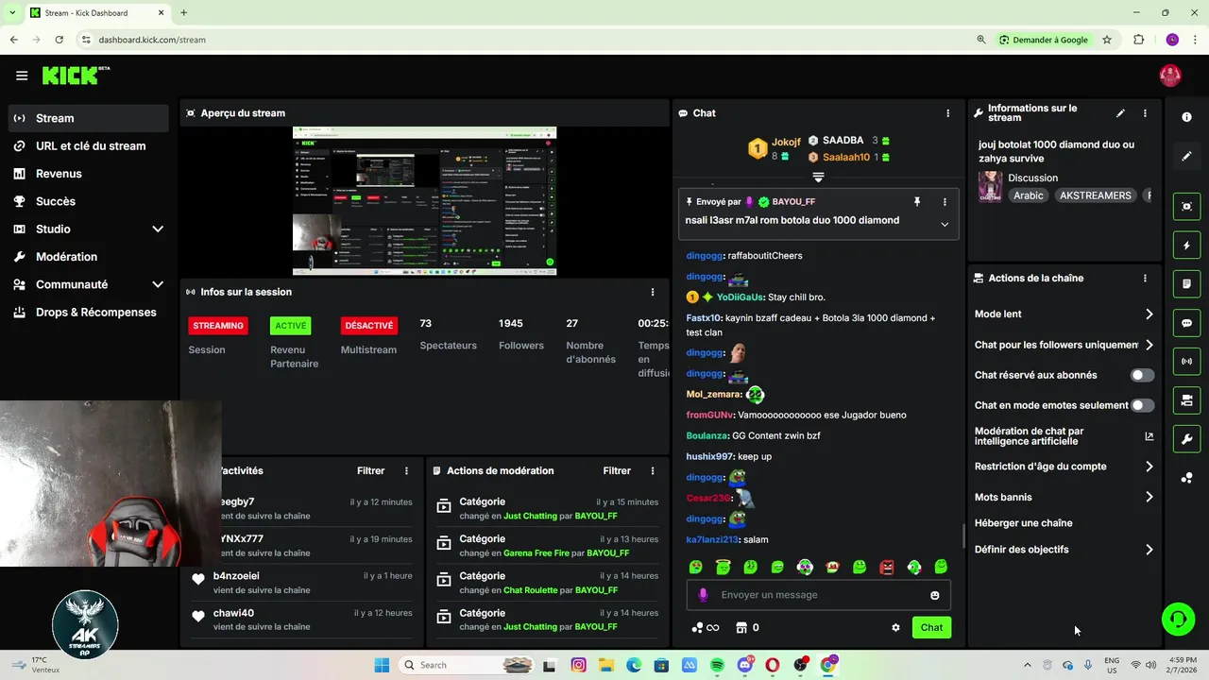Toggle Chat réservé aux abonnés
Image resolution: width=1209 pixels, height=680 pixels.
coord(1143,375)
